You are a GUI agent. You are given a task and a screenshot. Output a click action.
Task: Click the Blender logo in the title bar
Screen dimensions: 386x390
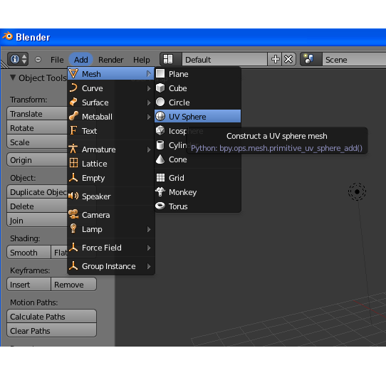[8, 36]
